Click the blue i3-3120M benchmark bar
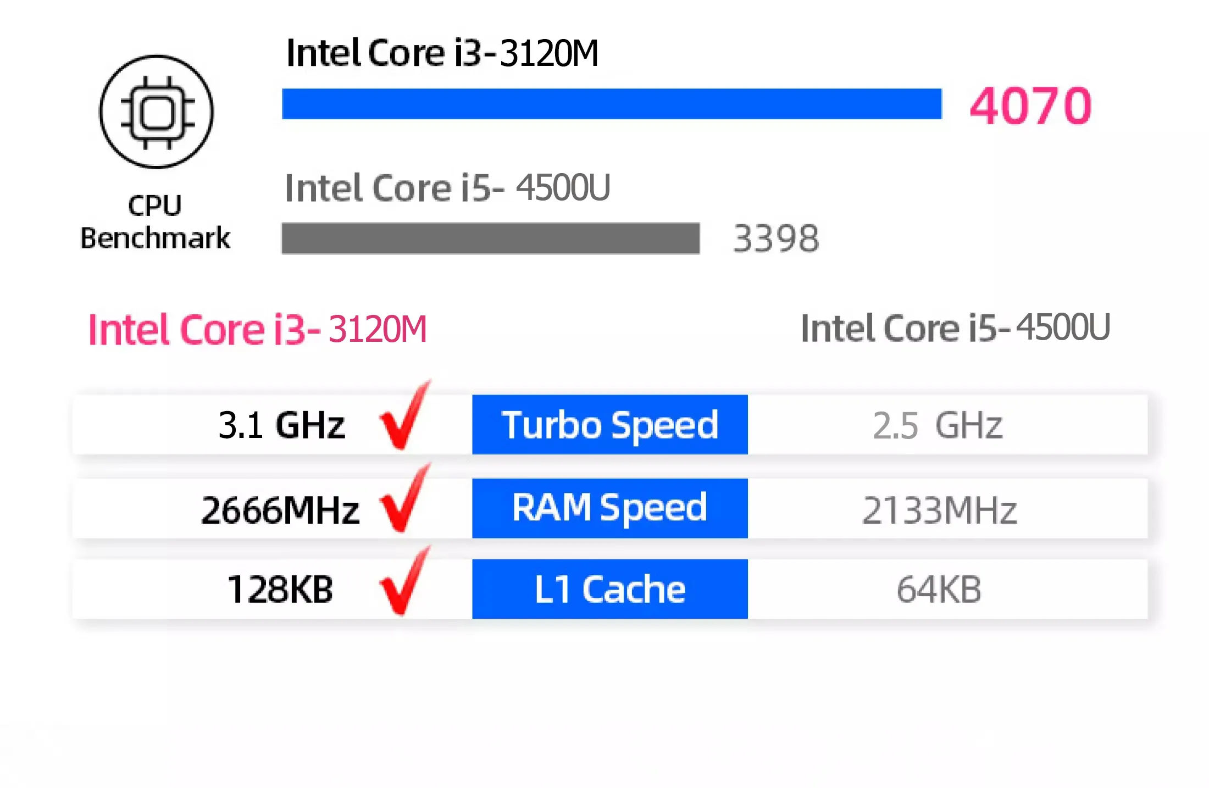Viewport: 1209px width, 788px height. (612, 104)
